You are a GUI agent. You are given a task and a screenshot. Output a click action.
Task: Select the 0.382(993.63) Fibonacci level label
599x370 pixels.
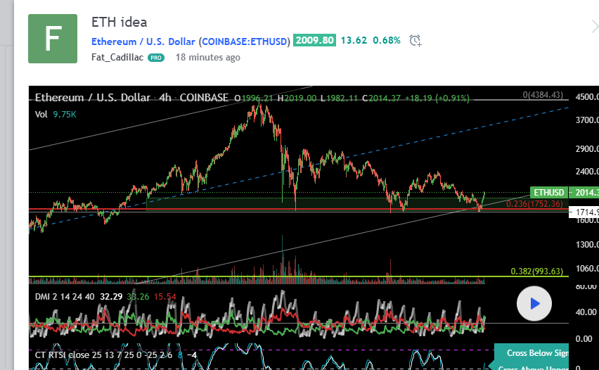pyautogui.click(x=537, y=272)
